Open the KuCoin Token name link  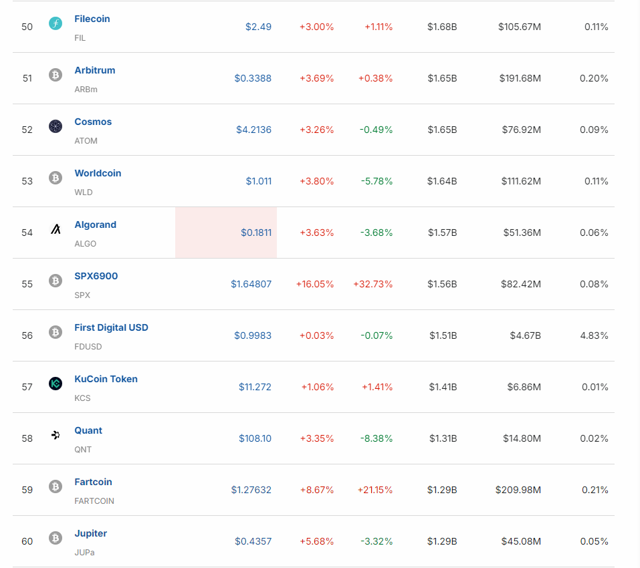click(106, 379)
